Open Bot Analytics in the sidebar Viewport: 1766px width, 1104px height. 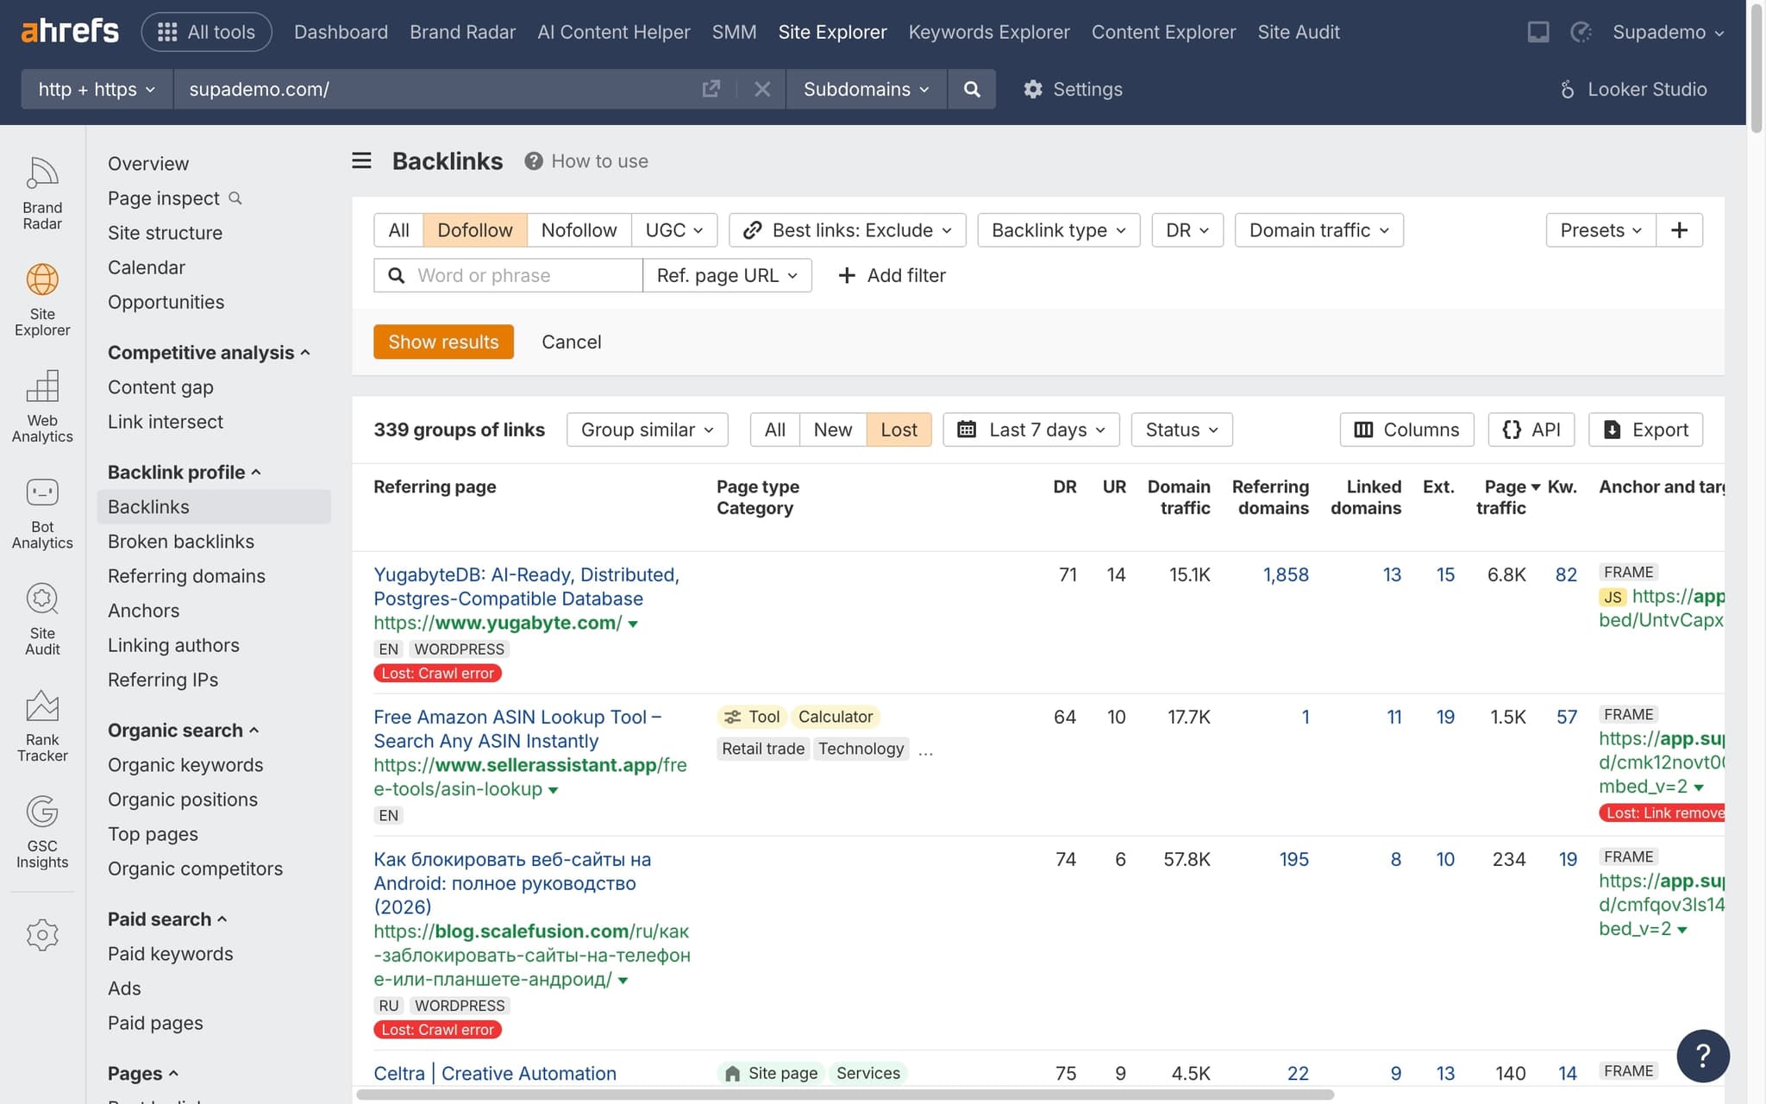(41, 513)
